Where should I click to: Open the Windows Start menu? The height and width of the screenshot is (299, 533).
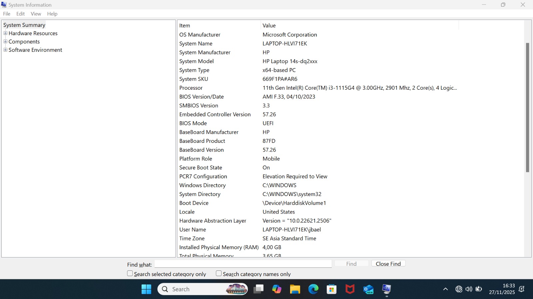(146, 289)
